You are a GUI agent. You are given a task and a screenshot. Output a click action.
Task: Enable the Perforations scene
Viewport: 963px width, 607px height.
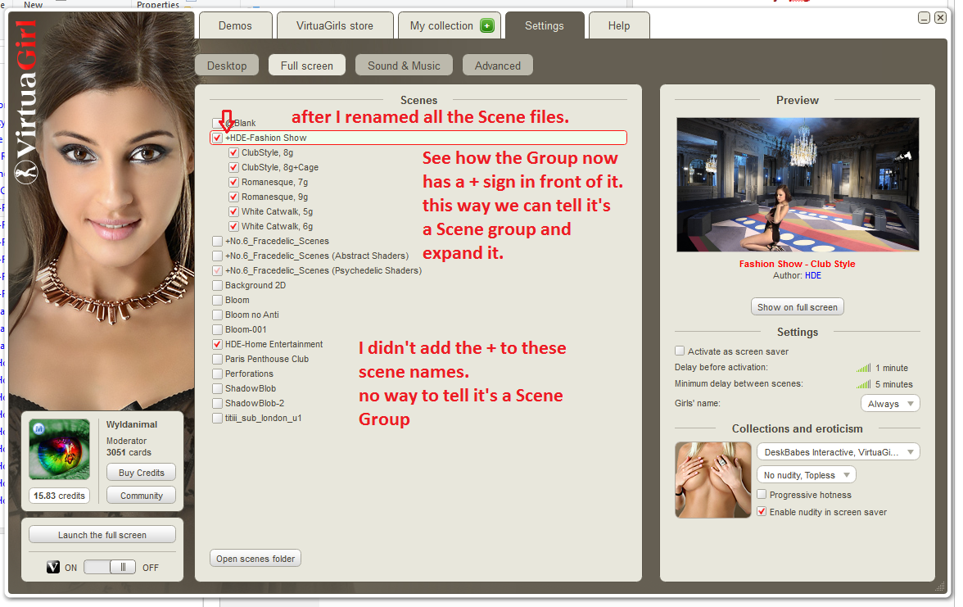pos(218,374)
